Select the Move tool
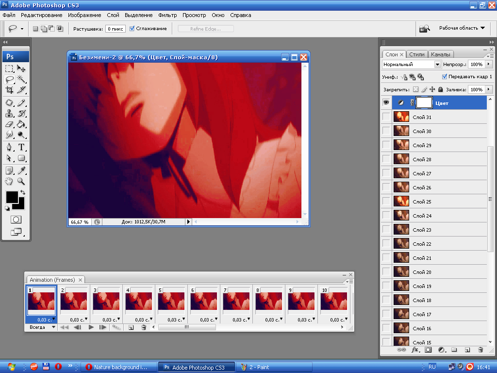Image resolution: width=497 pixels, height=373 pixels. click(21, 68)
